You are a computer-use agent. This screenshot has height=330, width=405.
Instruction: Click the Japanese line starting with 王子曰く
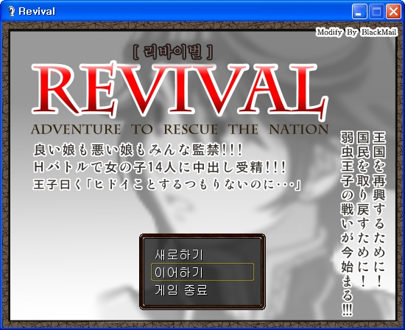(x=167, y=184)
